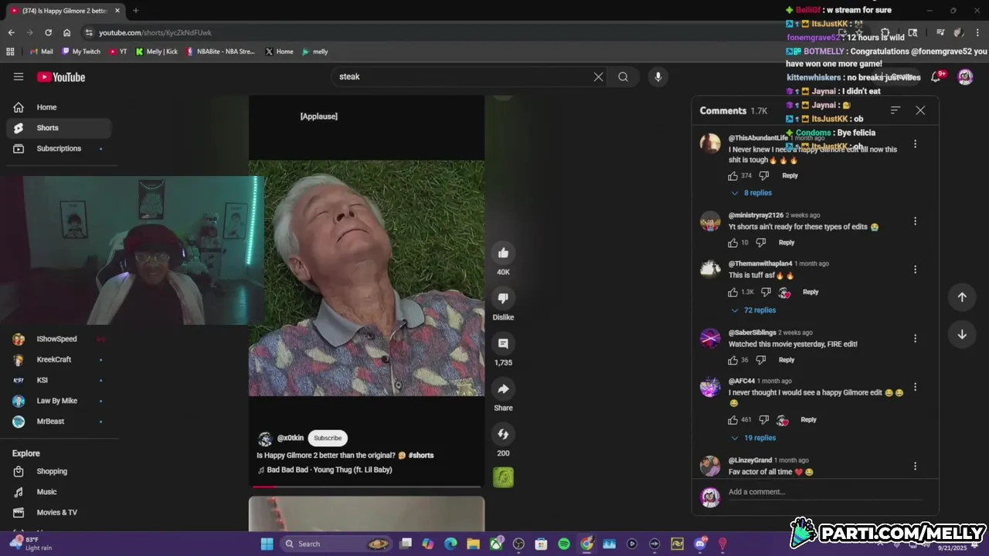Open the Windows Start menu
The height and width of the screenshot is (556, 989).
pos(267,544)
